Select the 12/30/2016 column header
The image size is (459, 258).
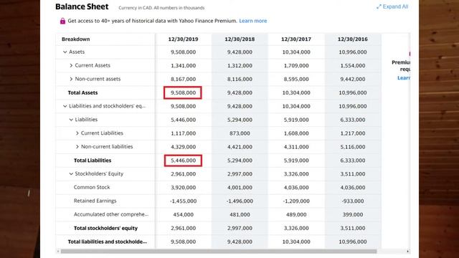[353, 39]
